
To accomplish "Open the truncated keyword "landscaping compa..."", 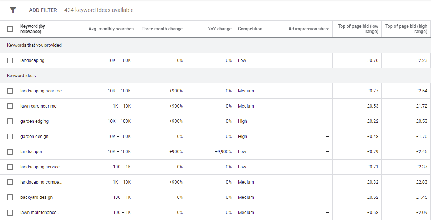I will 41,182.
